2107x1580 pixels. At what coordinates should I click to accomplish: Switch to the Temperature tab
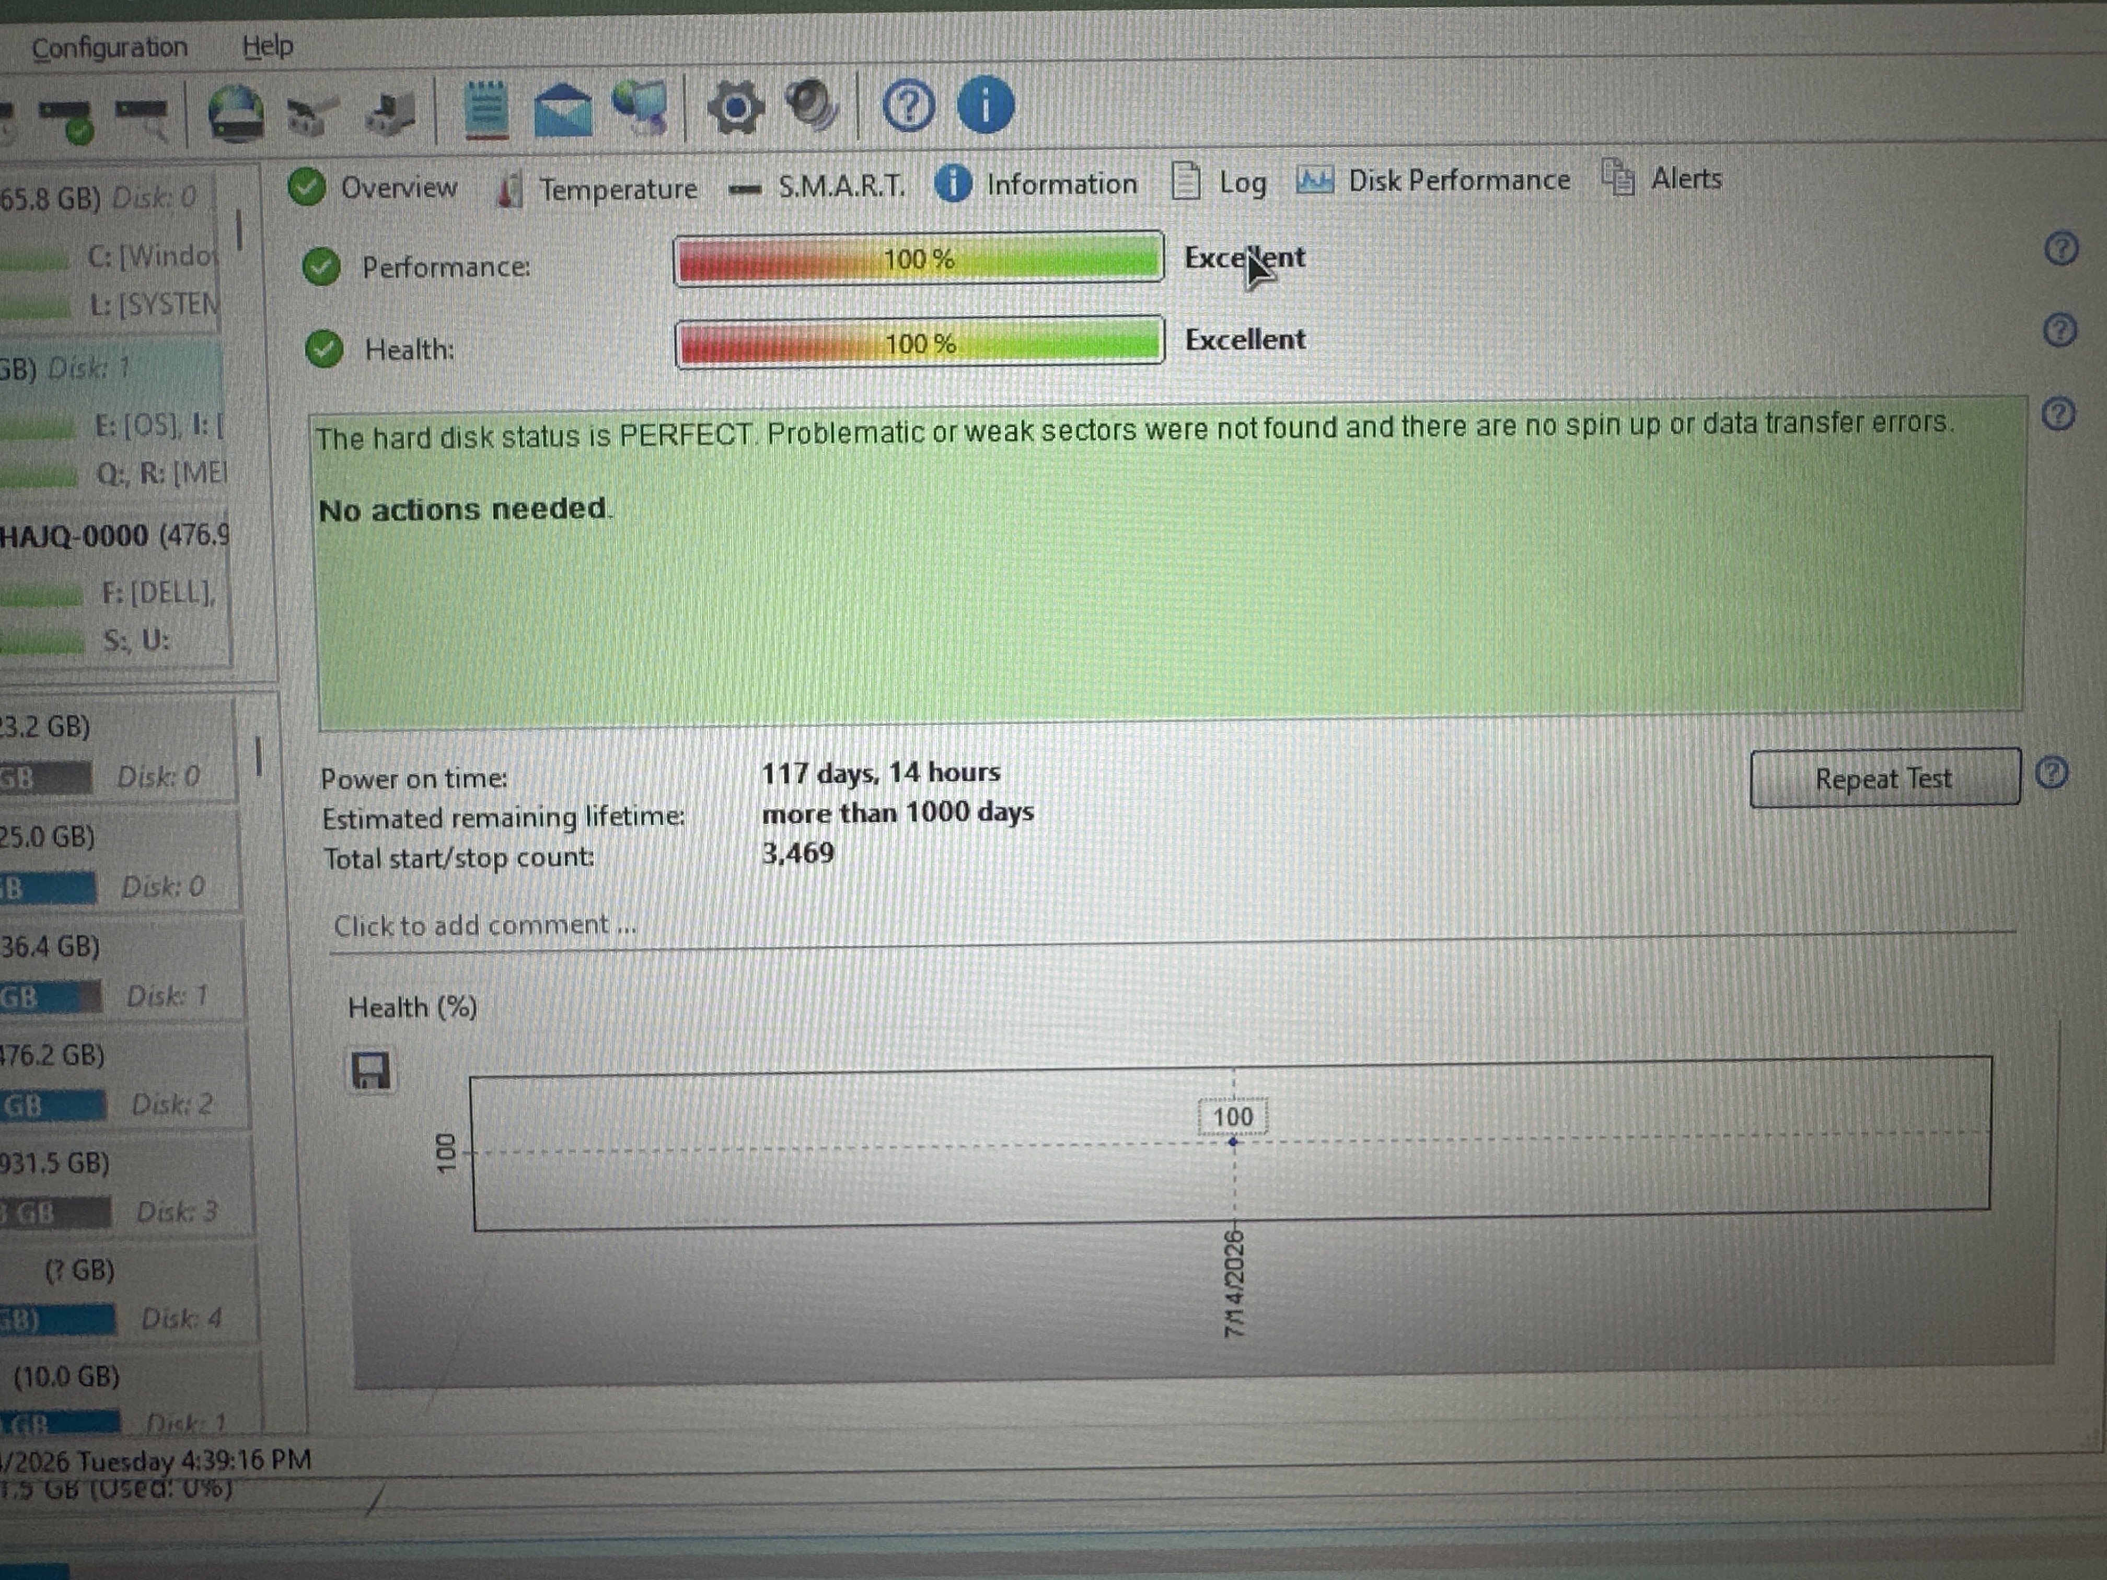(597, 190)
